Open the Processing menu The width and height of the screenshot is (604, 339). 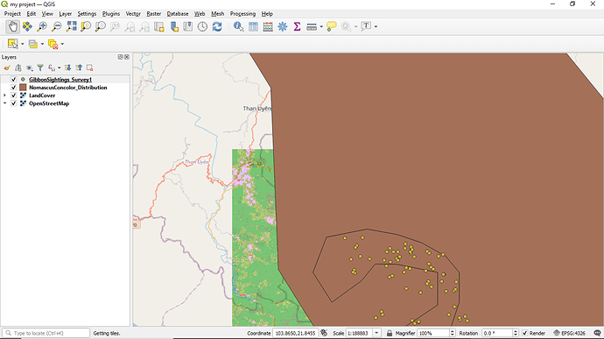point(242,14)
